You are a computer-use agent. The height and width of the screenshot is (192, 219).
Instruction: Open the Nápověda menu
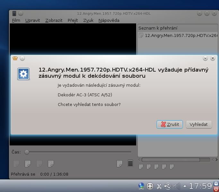pyautogui.click(x=109, y=20)
